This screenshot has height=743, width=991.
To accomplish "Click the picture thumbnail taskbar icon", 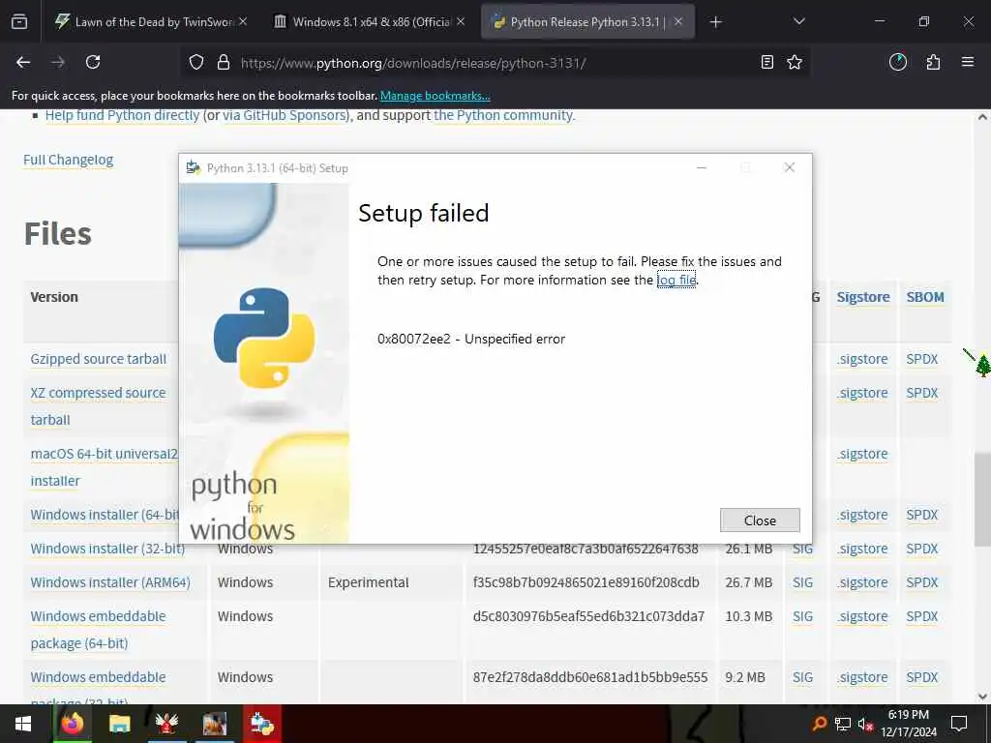I will 214,724.
